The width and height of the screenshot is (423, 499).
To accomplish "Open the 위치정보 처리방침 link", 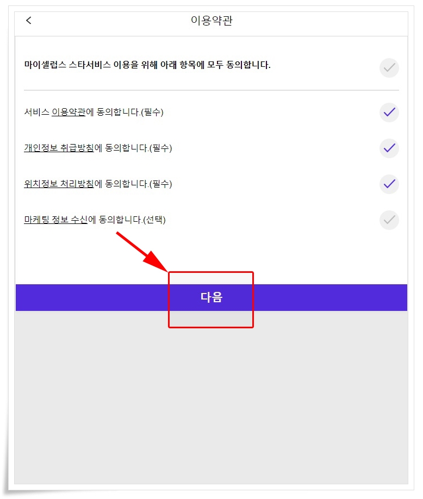I will (59, 184).
